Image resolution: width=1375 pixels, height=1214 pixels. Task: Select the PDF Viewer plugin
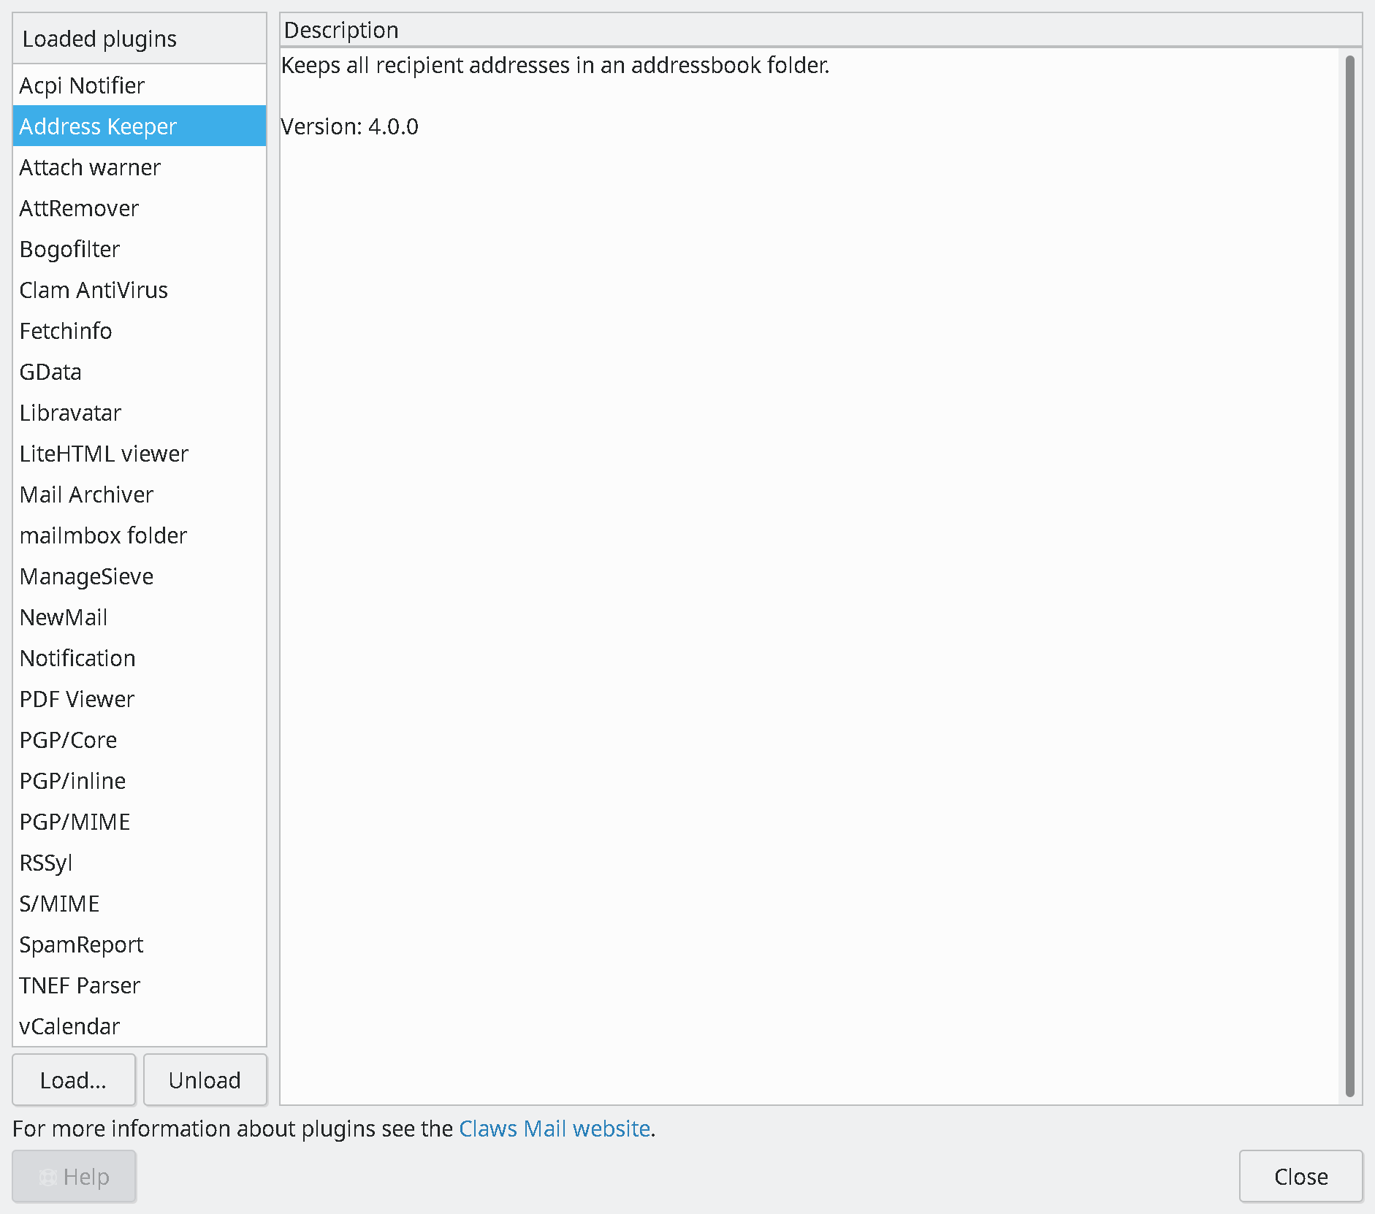[77, 699]
